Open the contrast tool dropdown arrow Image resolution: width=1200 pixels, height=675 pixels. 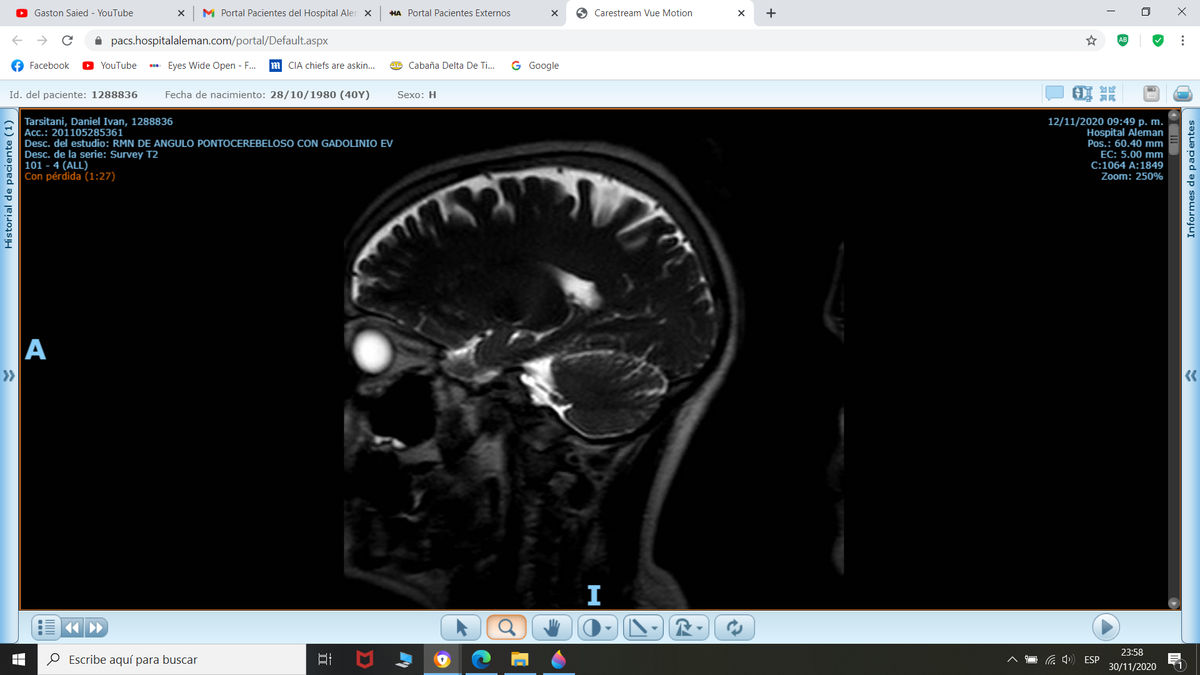click(x=609, y=628)
